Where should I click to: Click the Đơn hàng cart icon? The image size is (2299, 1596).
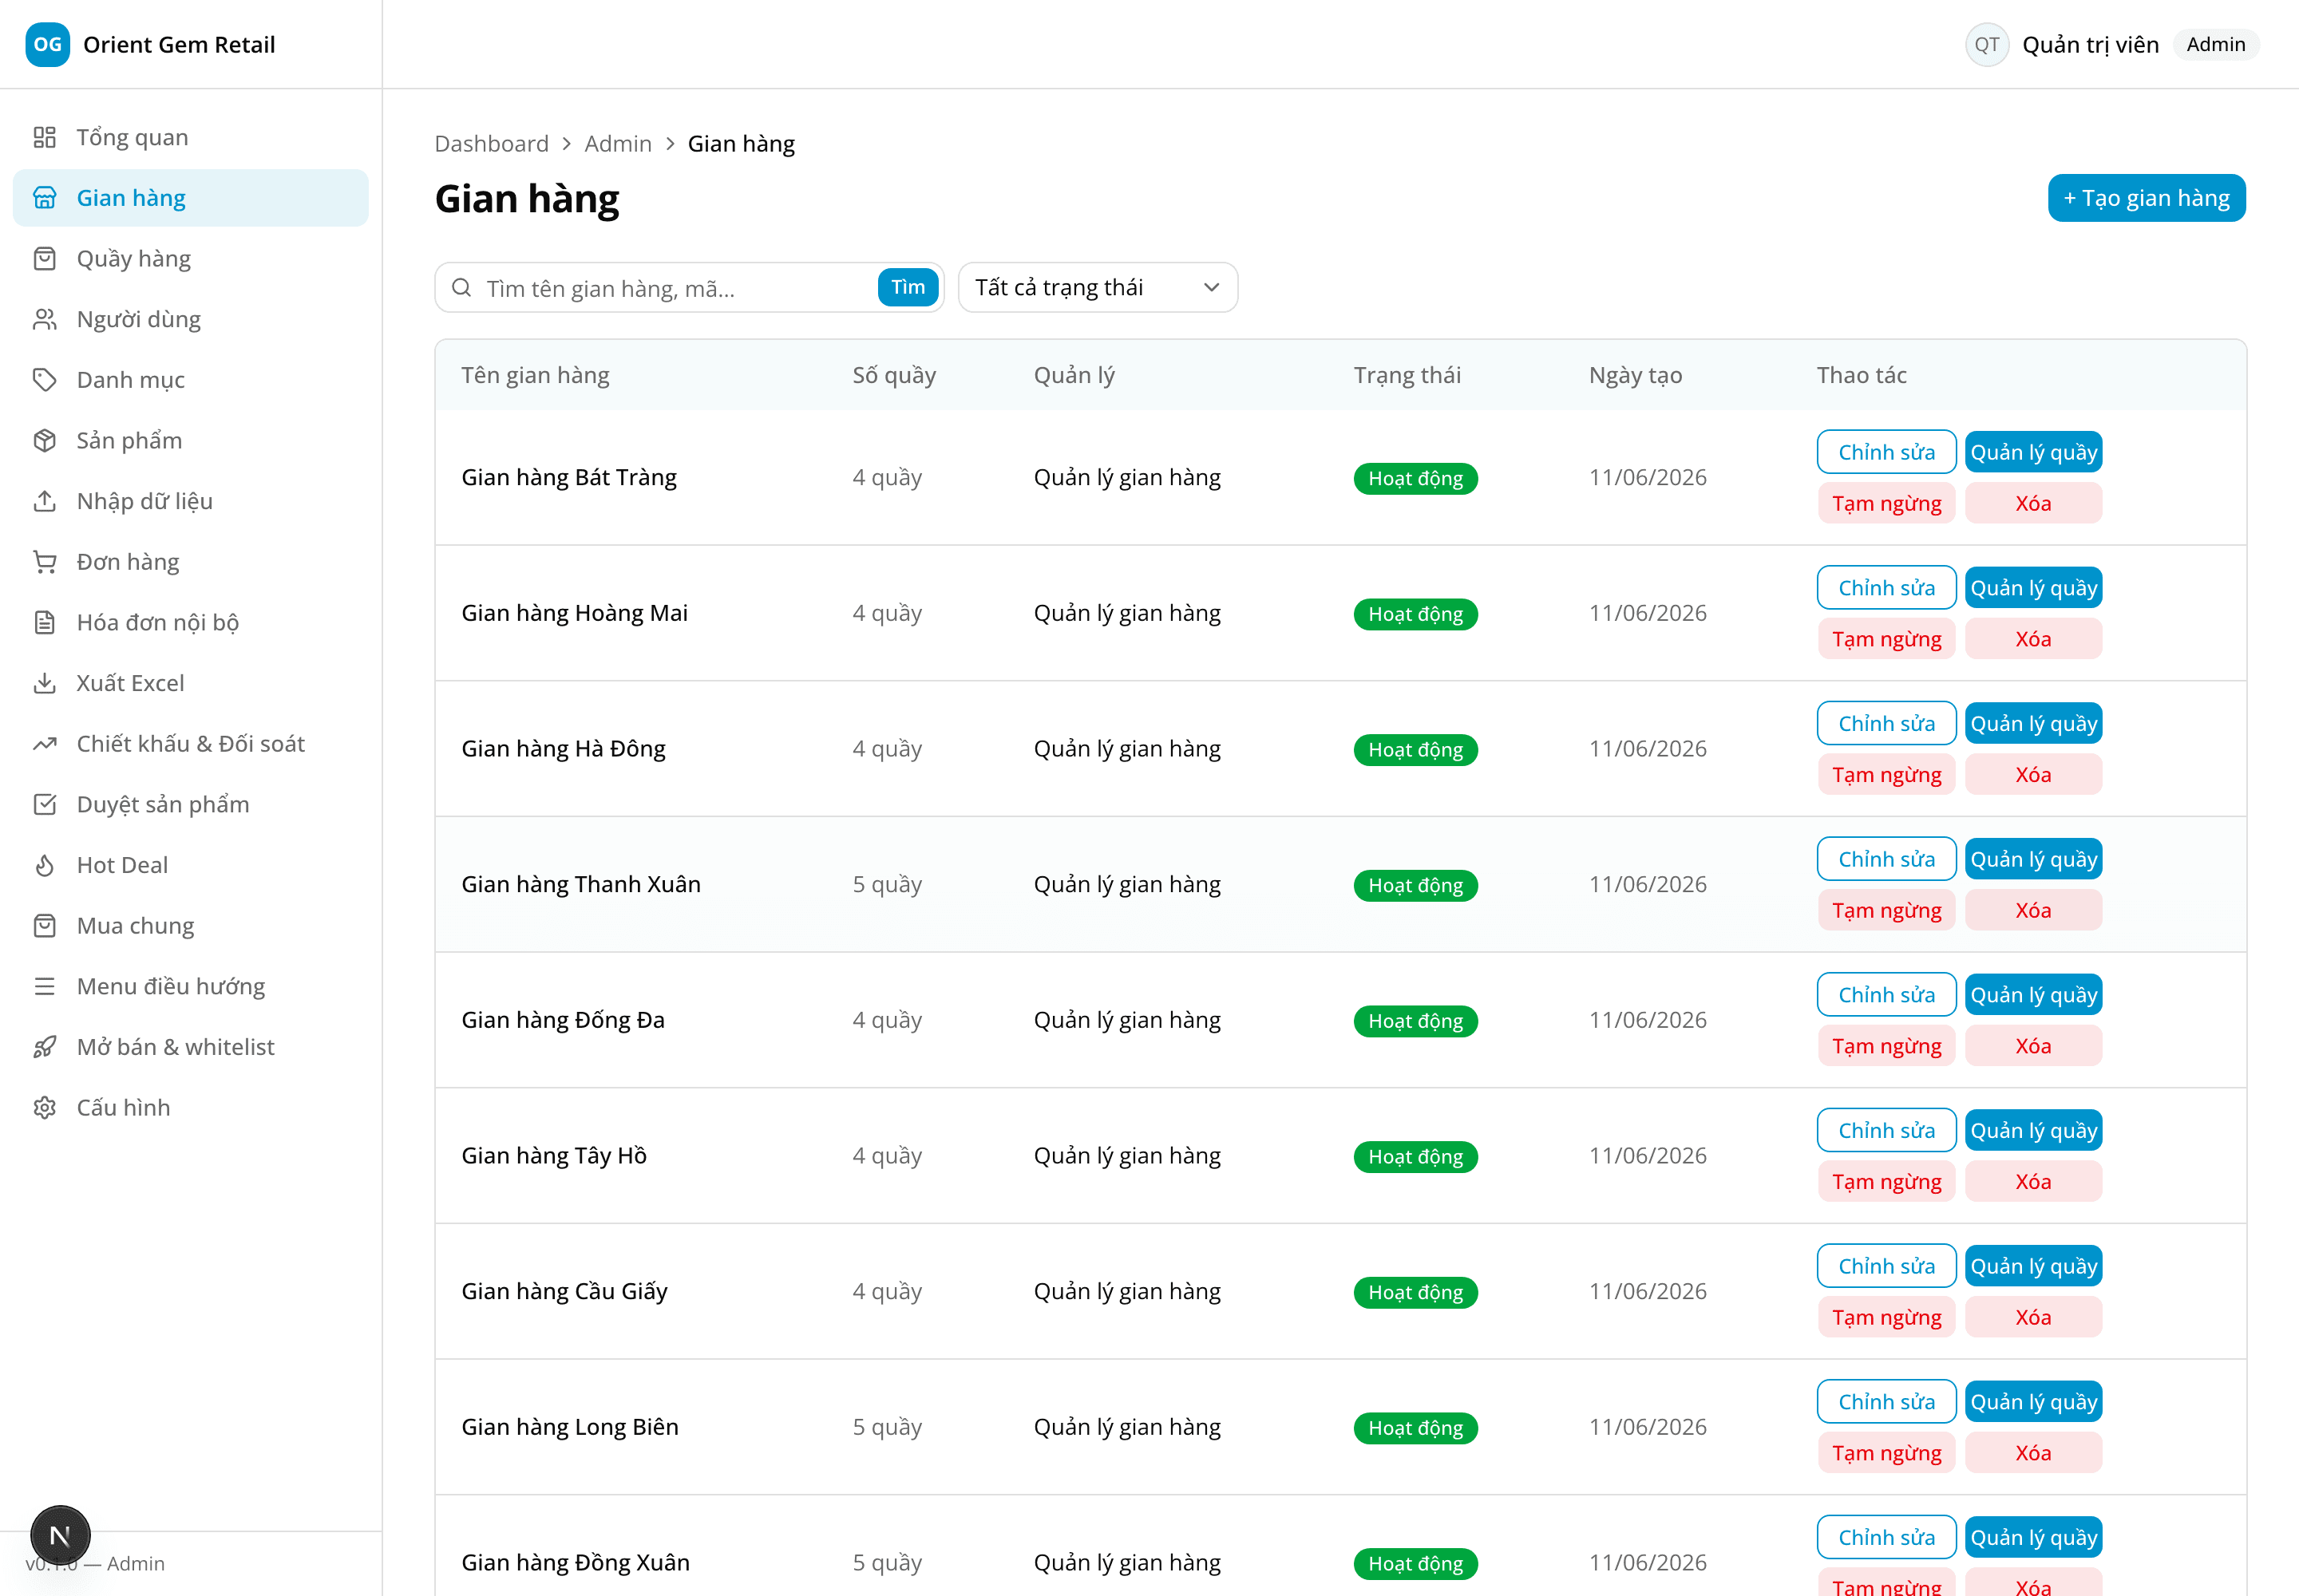pos(45,562)
